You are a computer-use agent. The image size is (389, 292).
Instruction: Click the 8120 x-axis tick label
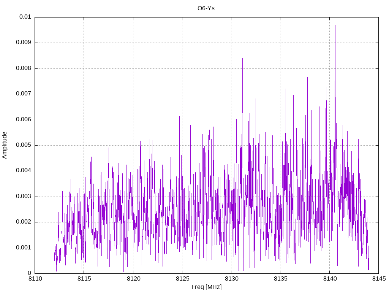click(133, 279)
